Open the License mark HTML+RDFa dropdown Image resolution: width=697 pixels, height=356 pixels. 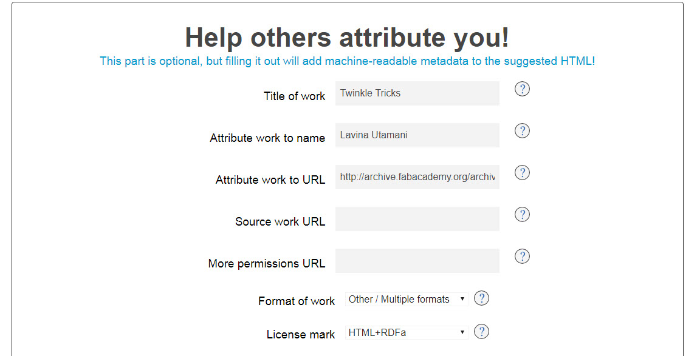(x=407, y=332)
